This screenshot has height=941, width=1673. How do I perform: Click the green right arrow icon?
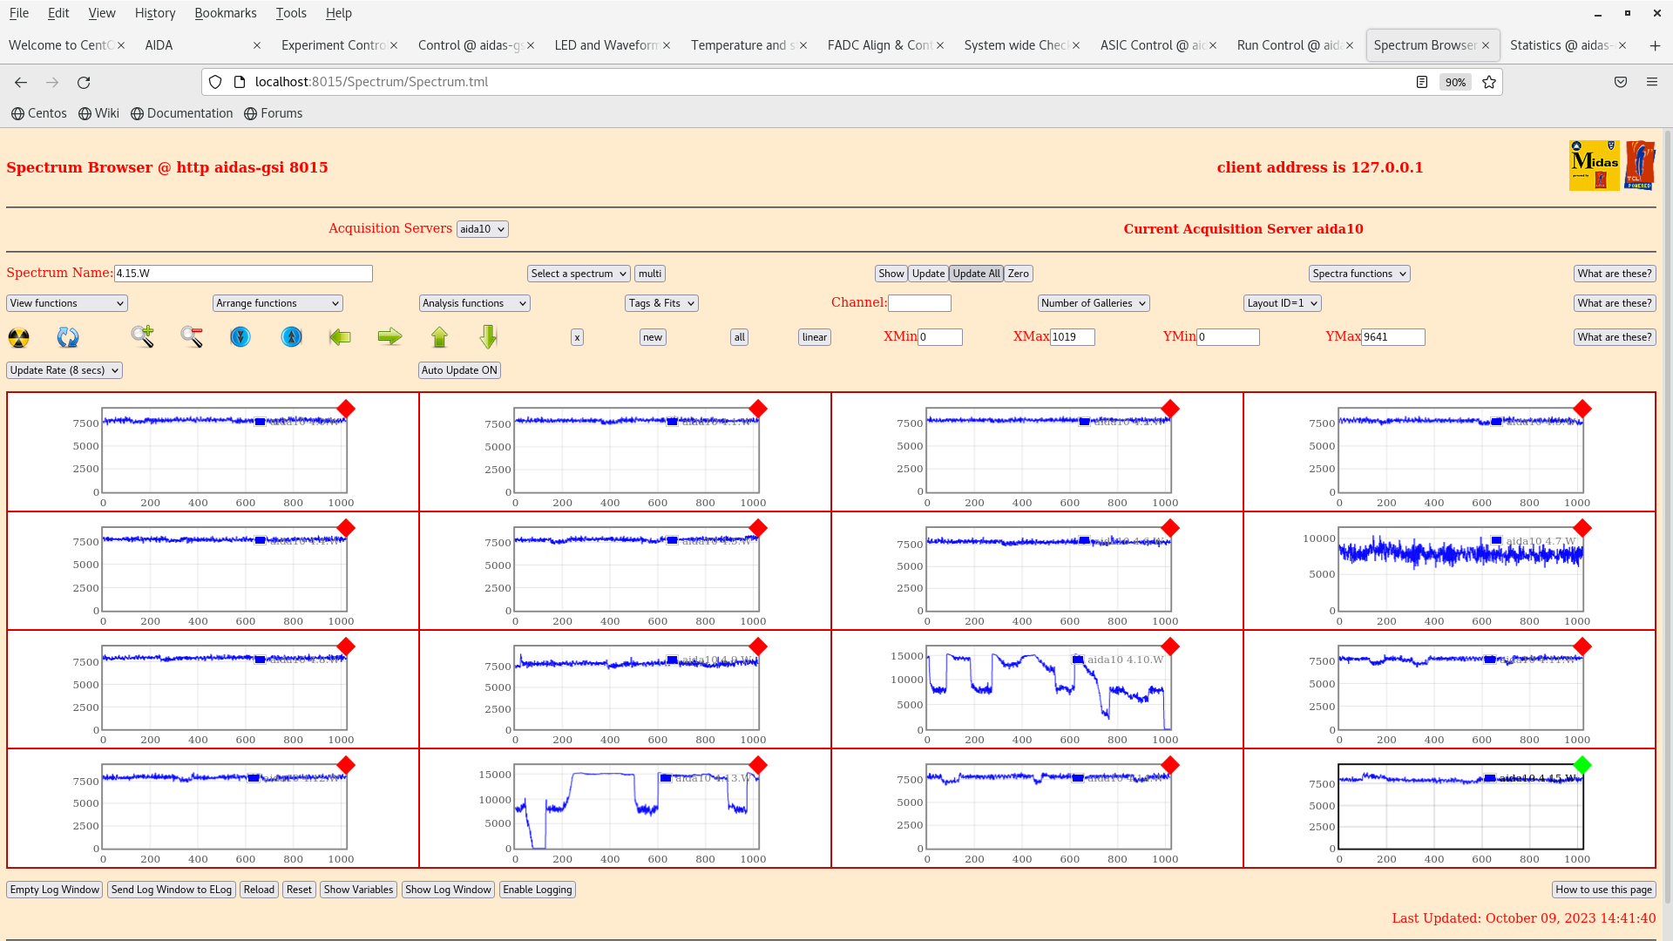tap(389, 336)
